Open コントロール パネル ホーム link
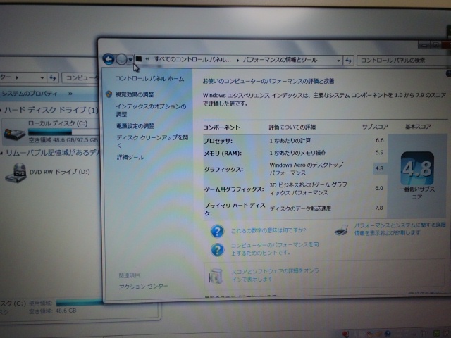The height and width of the screenshot is (338, 451). click(149, 78)
